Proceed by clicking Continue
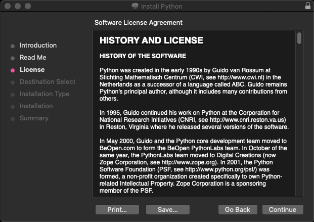The height and width of the screenshot is (222, 314). tap(283, 209)
